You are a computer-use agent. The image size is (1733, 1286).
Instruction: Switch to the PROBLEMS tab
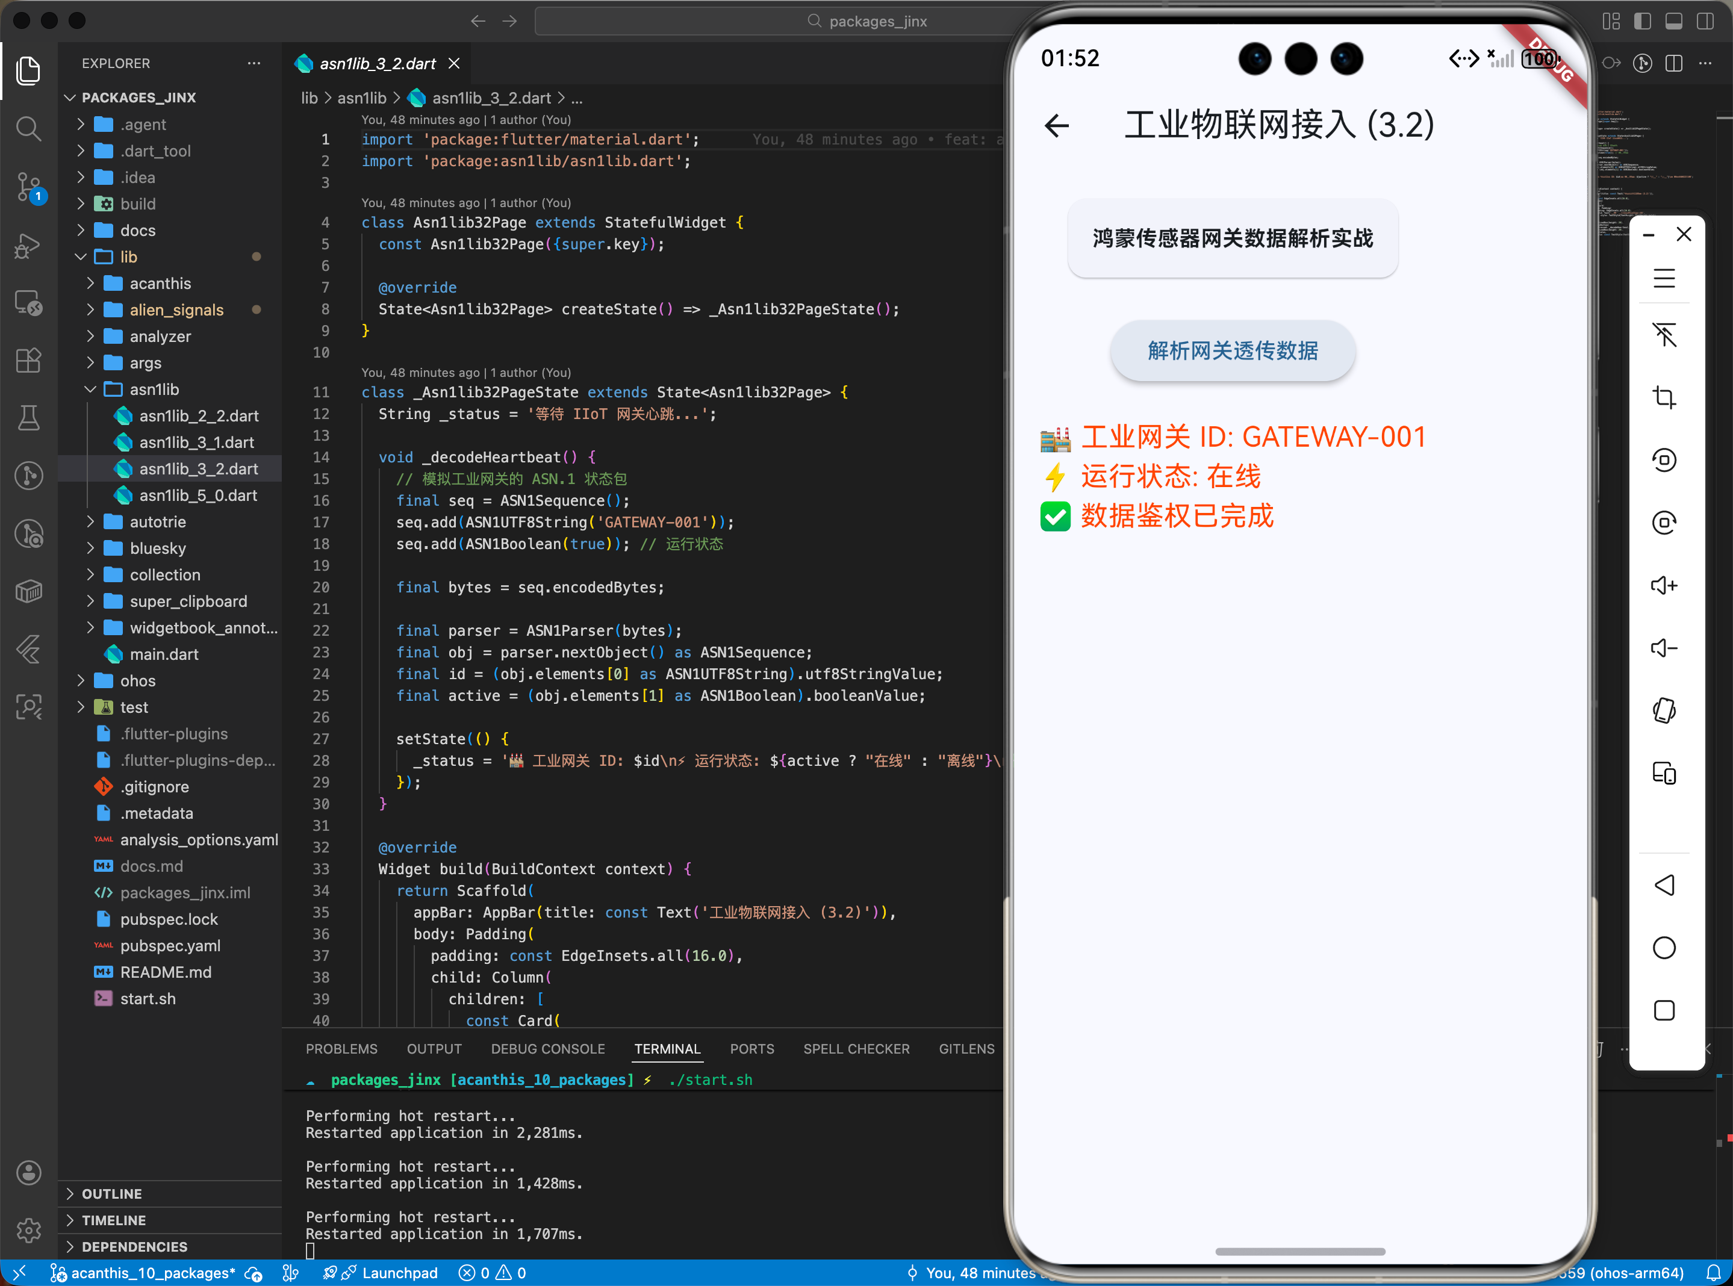pyautogui.click(x=341, y=1049)
